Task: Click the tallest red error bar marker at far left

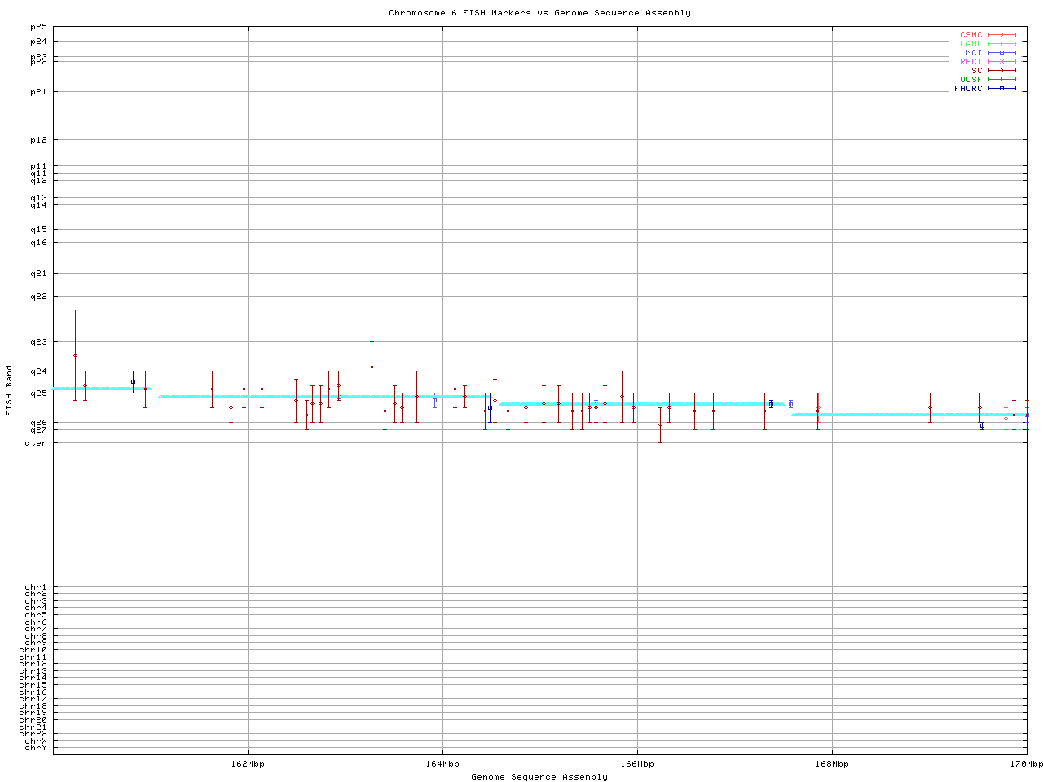Action: pos(75,355)
